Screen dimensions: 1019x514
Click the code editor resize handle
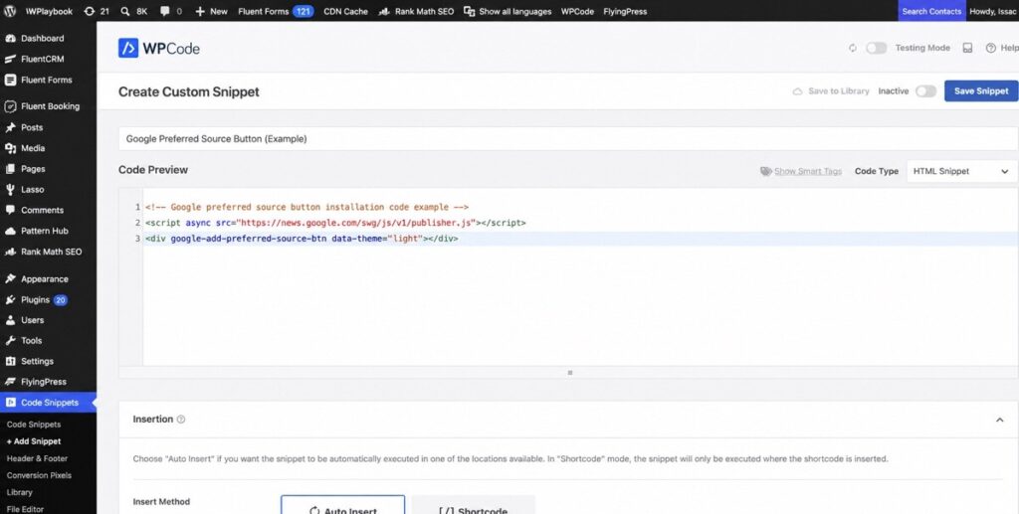570,373
